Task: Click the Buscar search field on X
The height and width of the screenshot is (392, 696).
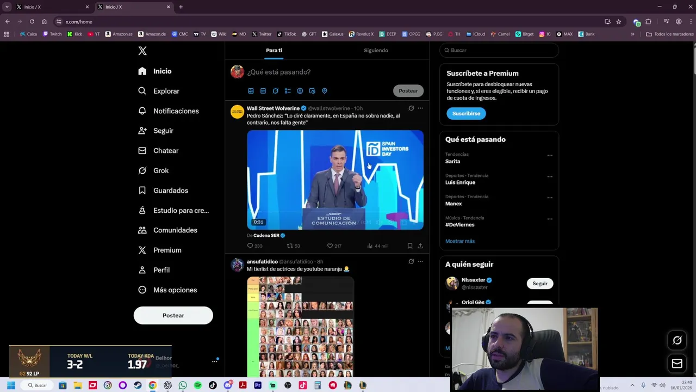Action: click(499, 50)
